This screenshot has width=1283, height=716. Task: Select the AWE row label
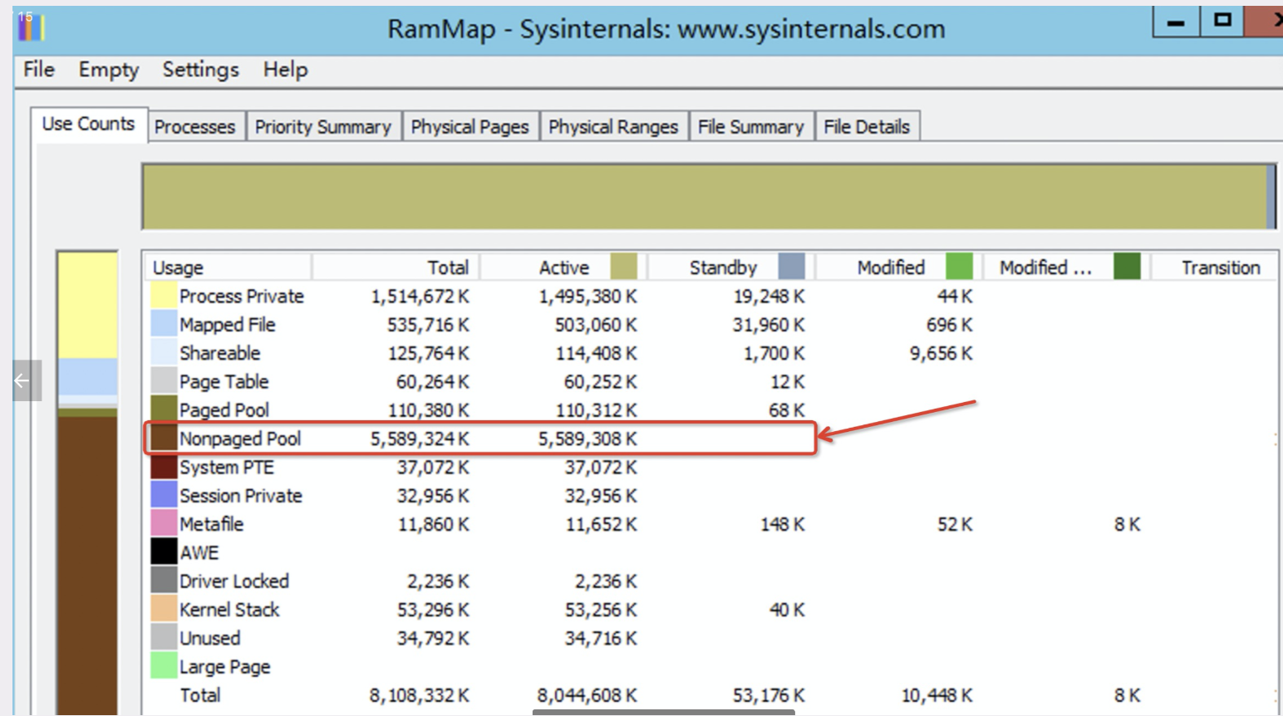[199, 553]
